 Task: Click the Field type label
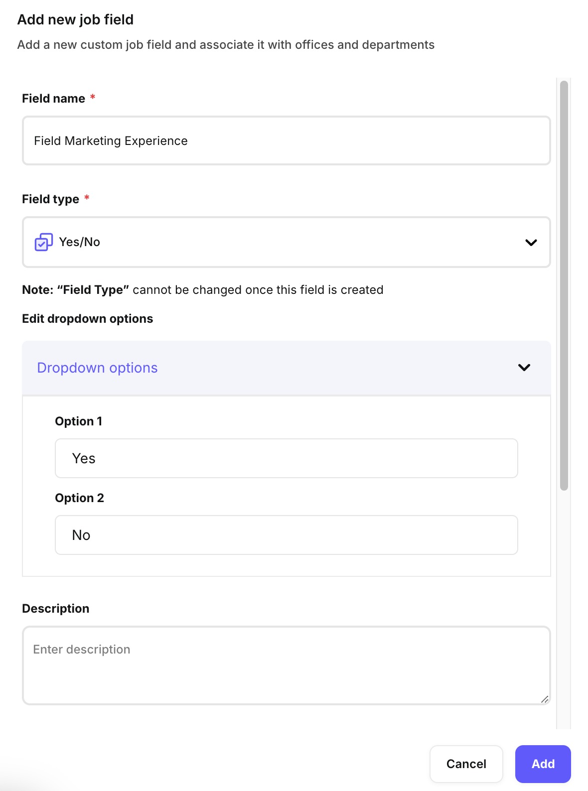pyautogui.click(x=50, y=199)
